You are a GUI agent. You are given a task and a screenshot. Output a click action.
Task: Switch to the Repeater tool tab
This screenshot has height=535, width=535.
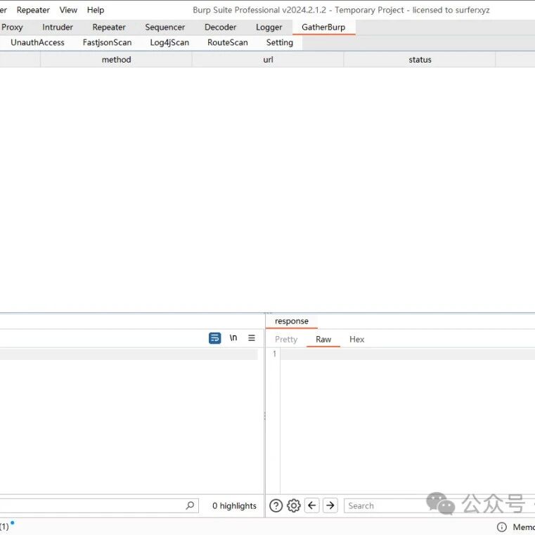coord(109,27)
